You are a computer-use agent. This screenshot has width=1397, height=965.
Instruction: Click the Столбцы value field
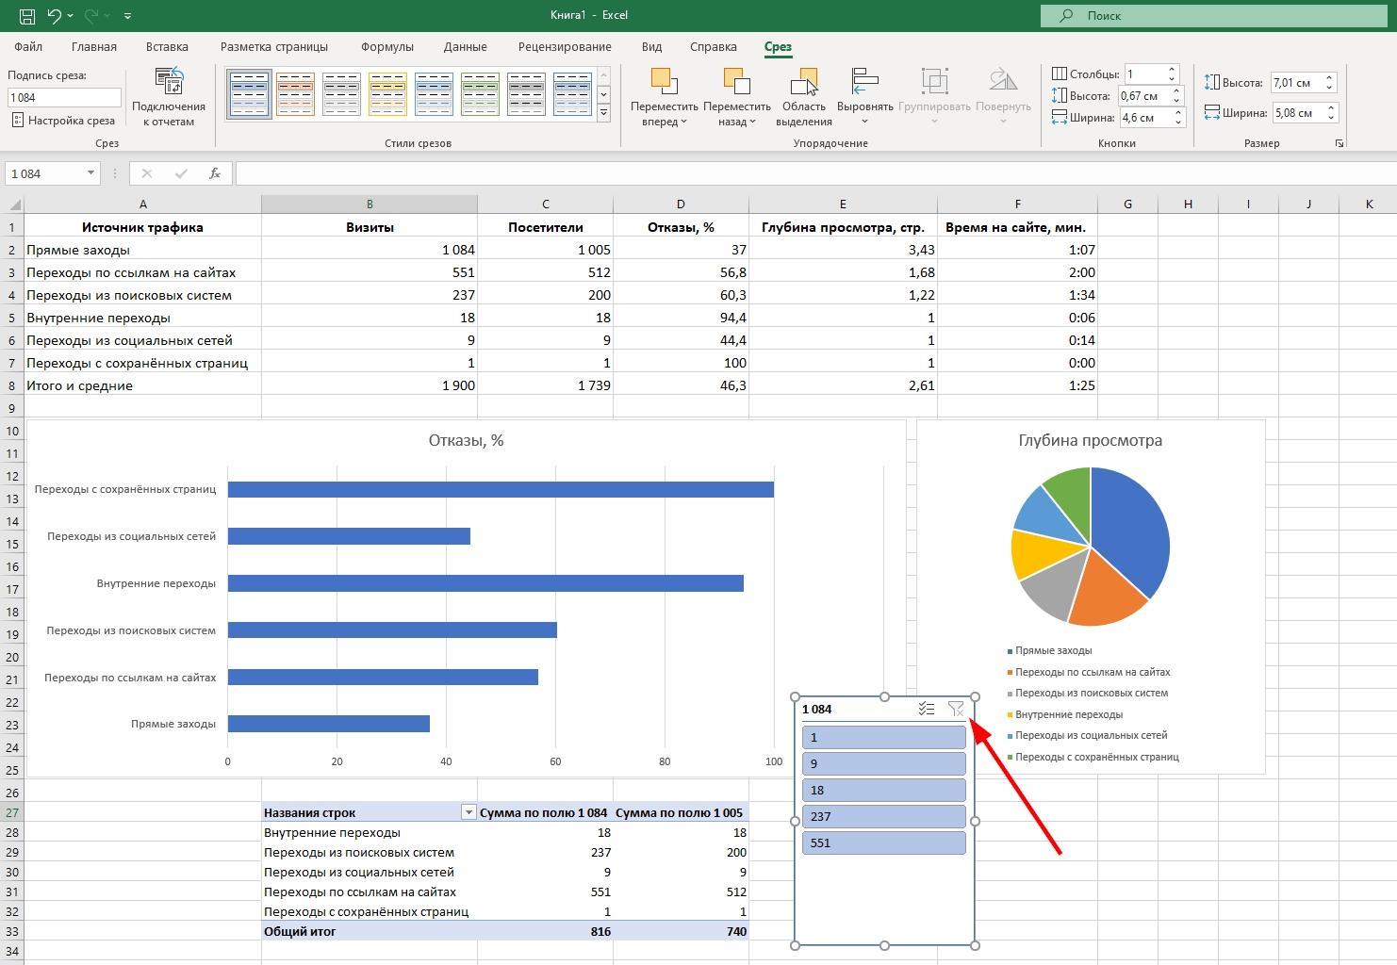click(x=1144, y=74)
